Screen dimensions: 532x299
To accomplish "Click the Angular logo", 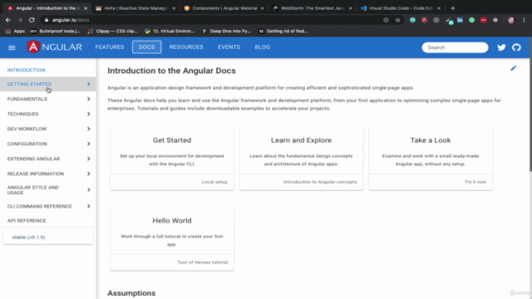I will (x=54, y=47).
